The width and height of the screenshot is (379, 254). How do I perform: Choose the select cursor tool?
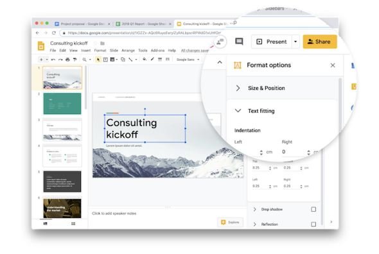point(98,60)
